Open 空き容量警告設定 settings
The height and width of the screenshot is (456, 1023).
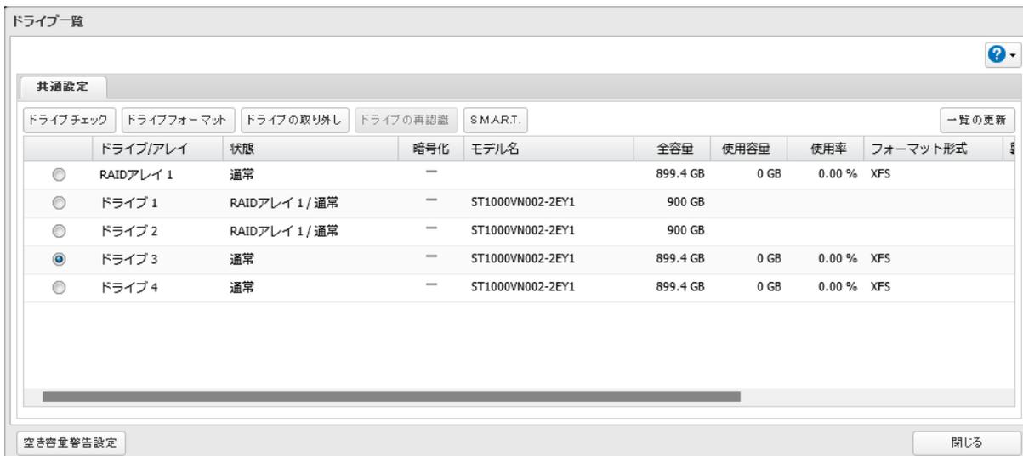tap(71, 442)
